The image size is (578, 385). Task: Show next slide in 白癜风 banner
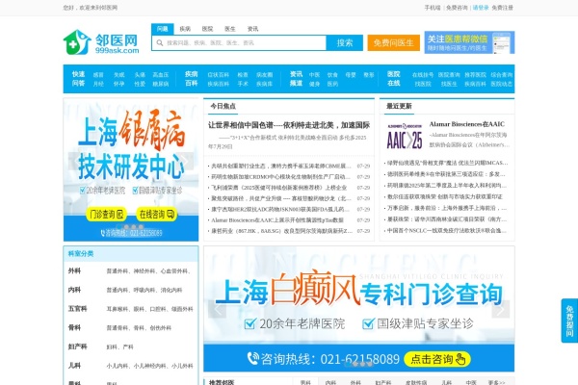tap(501, 309)
